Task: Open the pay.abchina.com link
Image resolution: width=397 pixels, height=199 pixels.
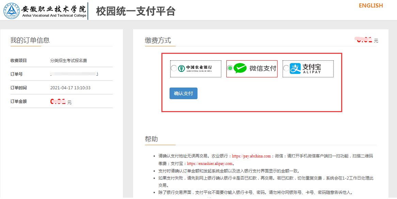Action: point(251,156)
